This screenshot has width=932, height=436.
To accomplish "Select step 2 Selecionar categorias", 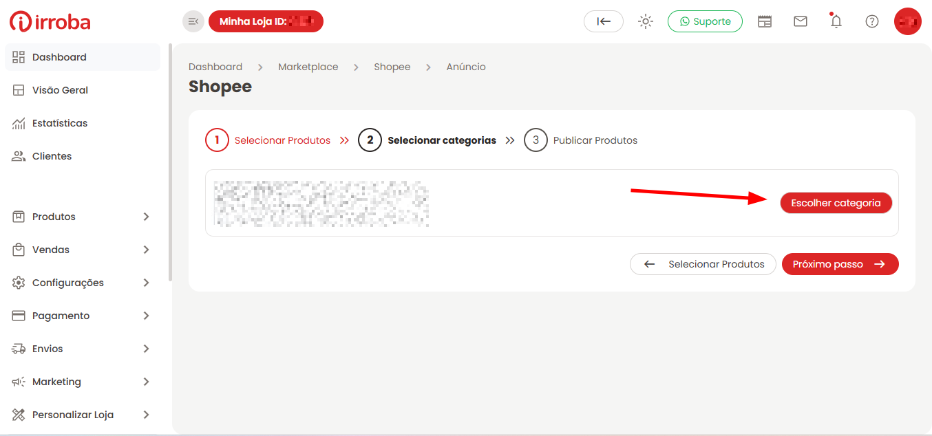I will coord(427,140).
